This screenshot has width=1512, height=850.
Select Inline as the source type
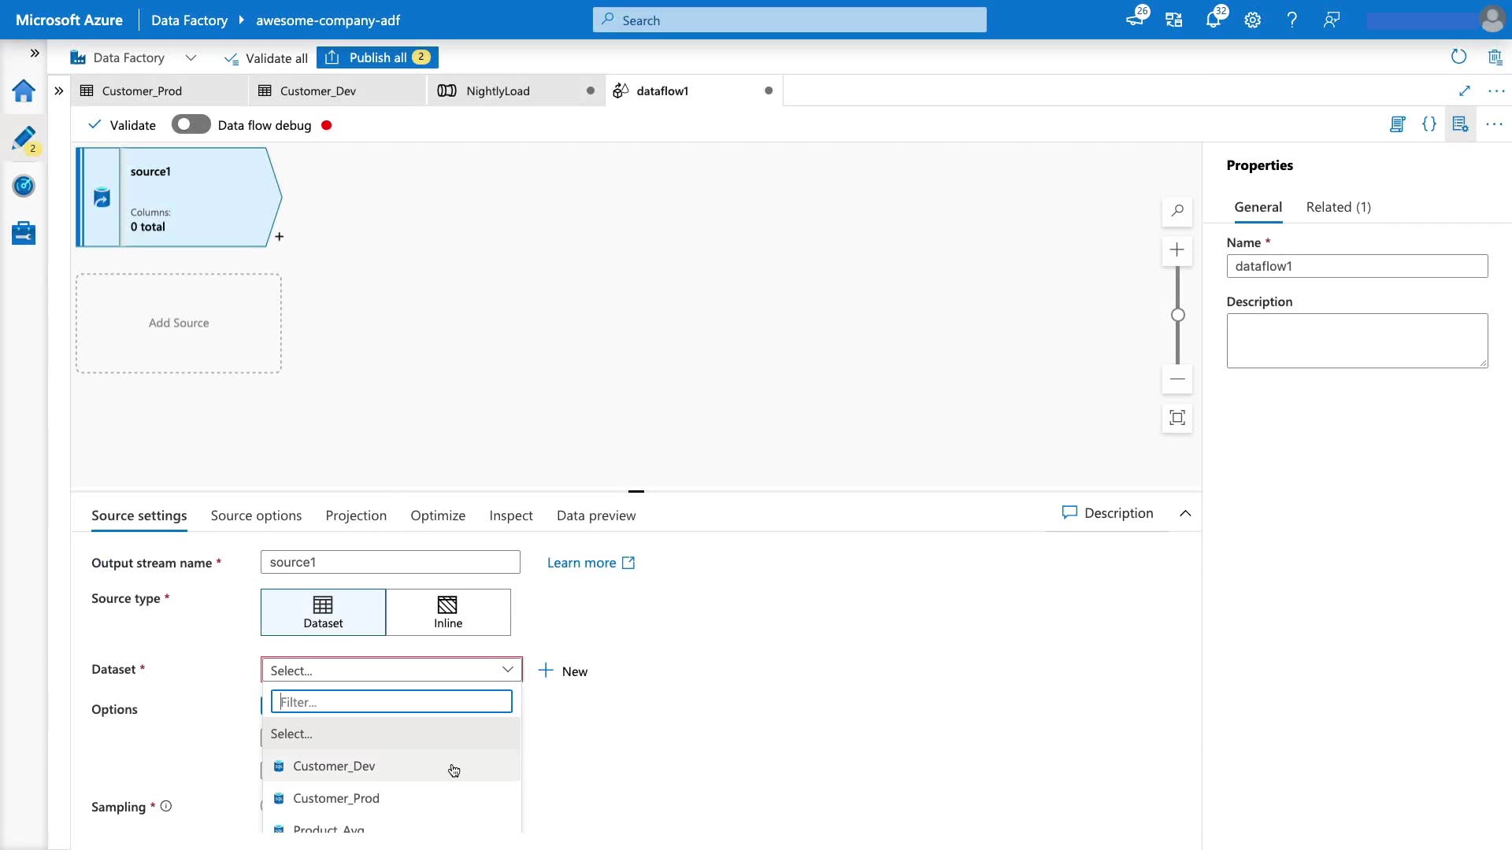448,612
